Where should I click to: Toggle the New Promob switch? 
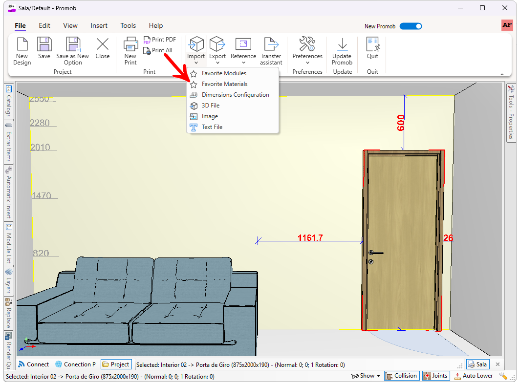coord(411,26)
